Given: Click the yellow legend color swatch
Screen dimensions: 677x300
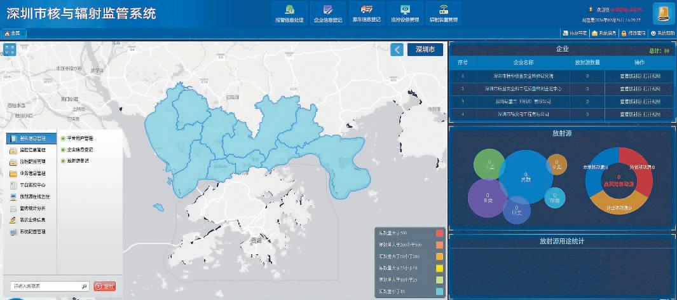Looking at the screenshot, I should tap(439, 268).
